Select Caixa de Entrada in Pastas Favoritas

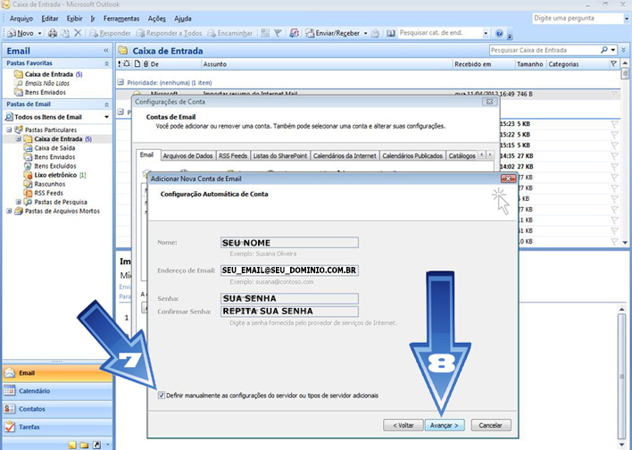[48, 74]
